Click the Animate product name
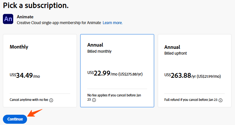The height and width of the screenshot is (125, 235). pyautogui.click(x=25, y=17)
